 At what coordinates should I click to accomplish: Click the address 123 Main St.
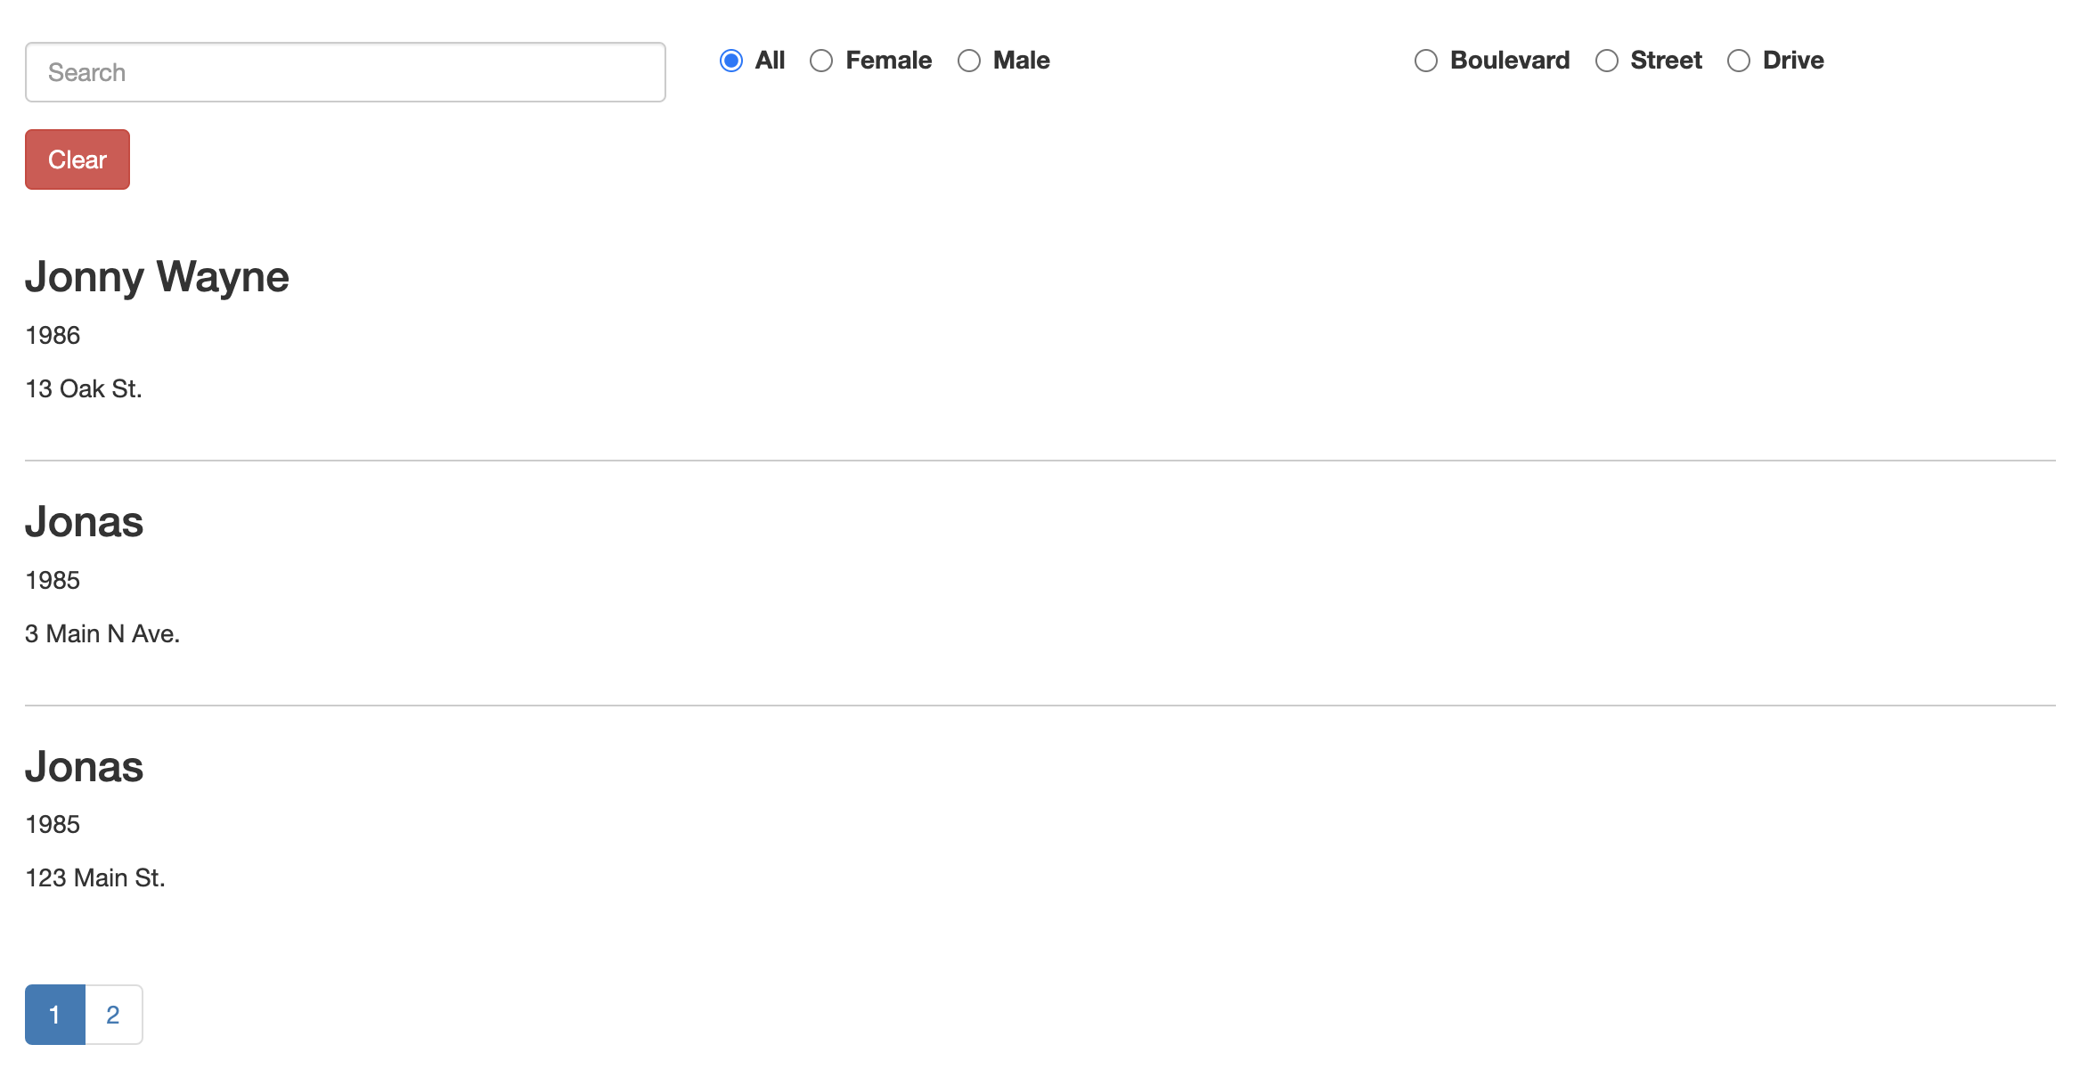pyautogui.click(x=94, y=877)
